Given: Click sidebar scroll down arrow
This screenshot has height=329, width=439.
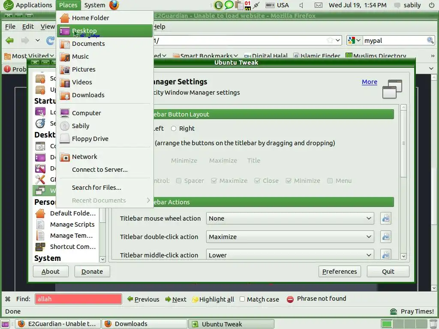Looking at the screenshot, I should tap(102, 259).
